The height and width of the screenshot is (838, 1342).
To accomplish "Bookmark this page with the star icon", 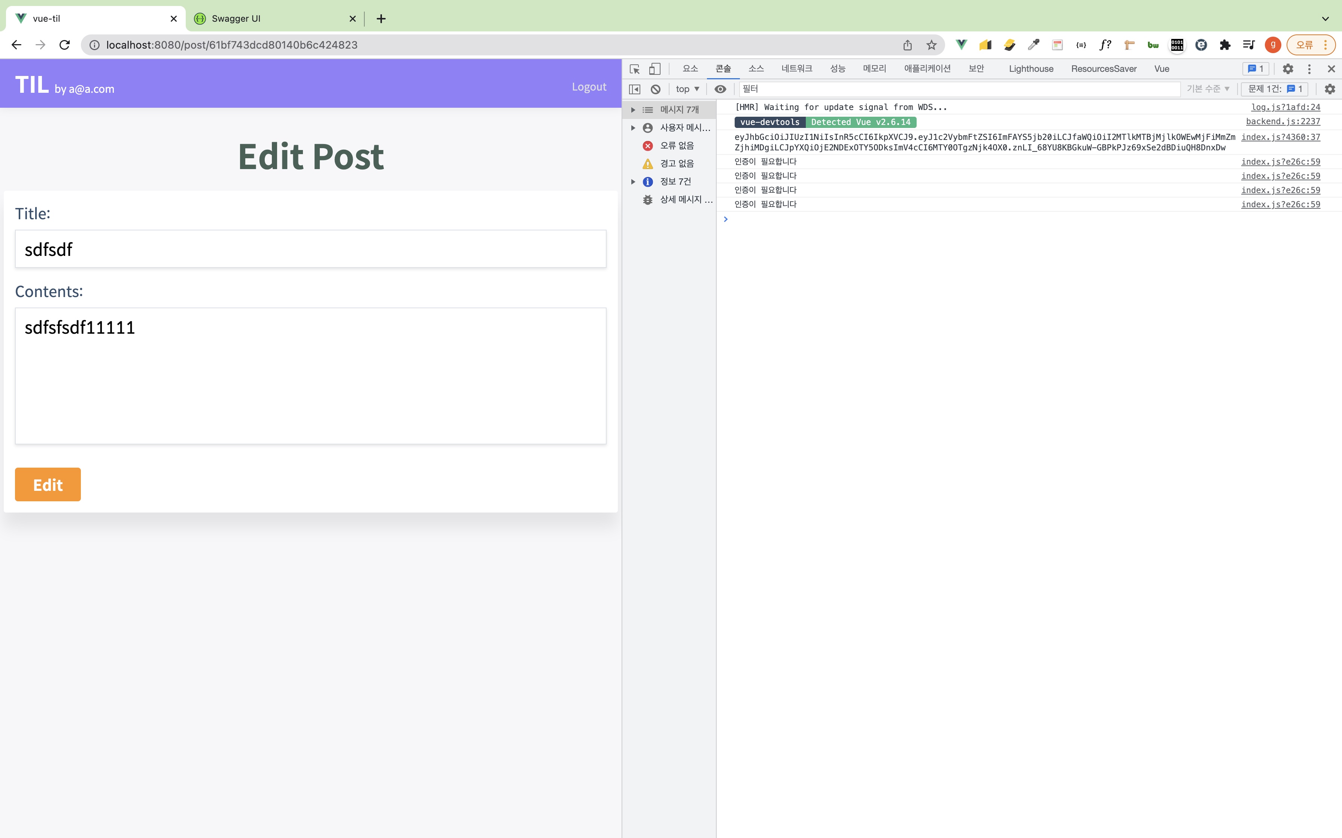I will (x=932, y=45).
